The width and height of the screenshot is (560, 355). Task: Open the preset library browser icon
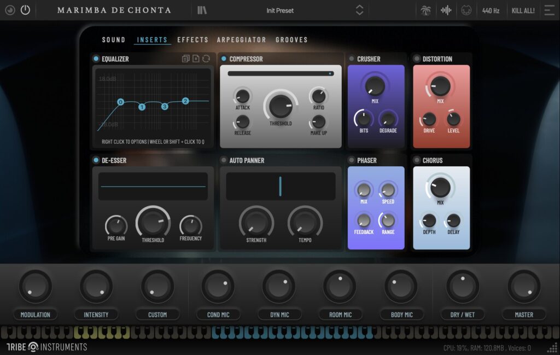[x=202, y=10]
